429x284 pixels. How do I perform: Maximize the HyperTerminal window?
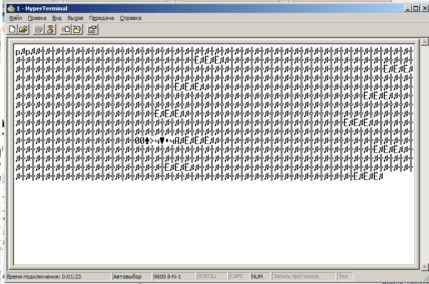pos(416,8)
